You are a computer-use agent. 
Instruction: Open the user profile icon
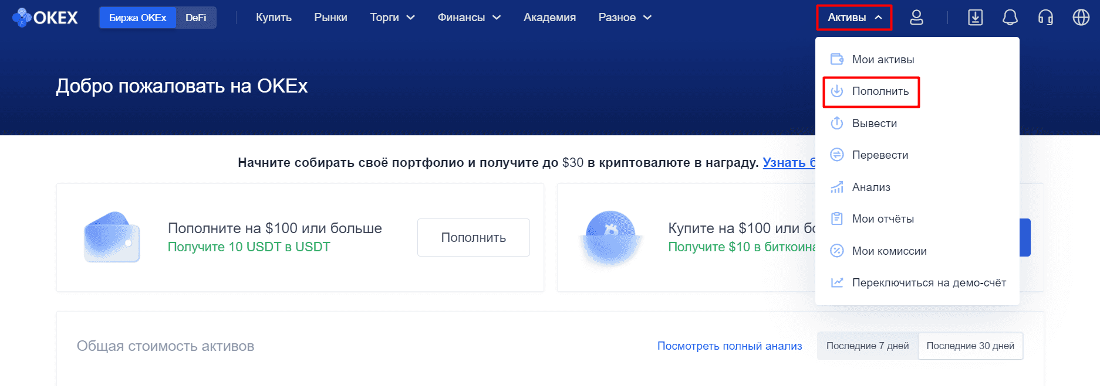tap(916, 18)
